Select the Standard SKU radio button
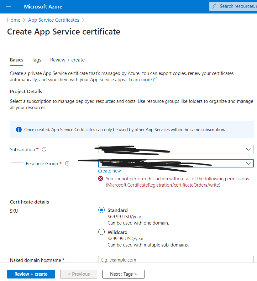Screen dimensions: 257x281 point(101,210)
